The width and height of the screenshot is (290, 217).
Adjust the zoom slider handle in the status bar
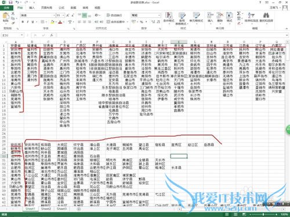pos(263,214)
